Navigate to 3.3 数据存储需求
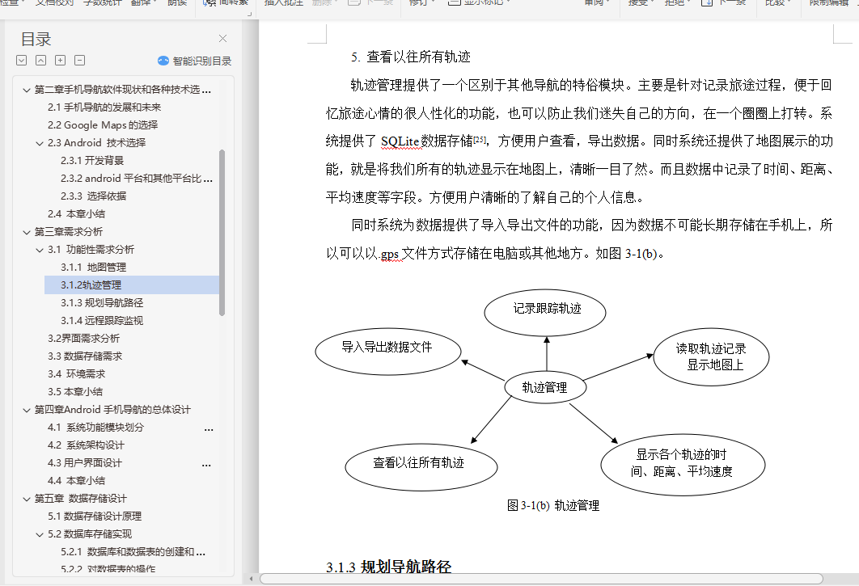 (85, 356)
